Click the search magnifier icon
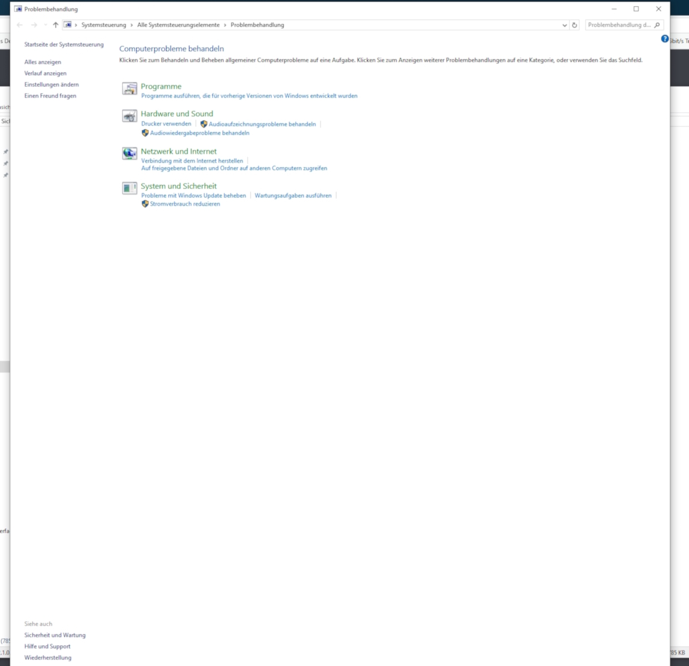The width and height of the screenshot is (689, 666). point(657,25)
